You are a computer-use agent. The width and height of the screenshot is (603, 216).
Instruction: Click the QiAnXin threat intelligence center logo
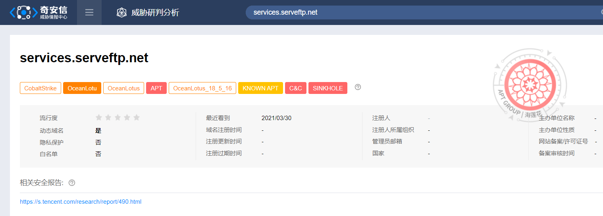39,12
